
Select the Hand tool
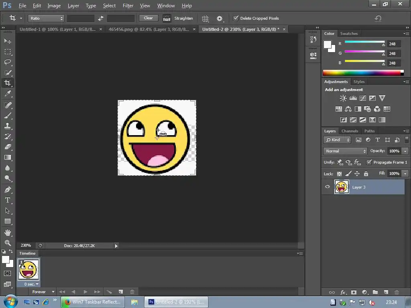pyautogui.click(x=8, y=232)
